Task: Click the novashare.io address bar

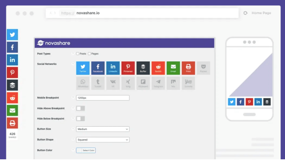Action: point(142,13)
